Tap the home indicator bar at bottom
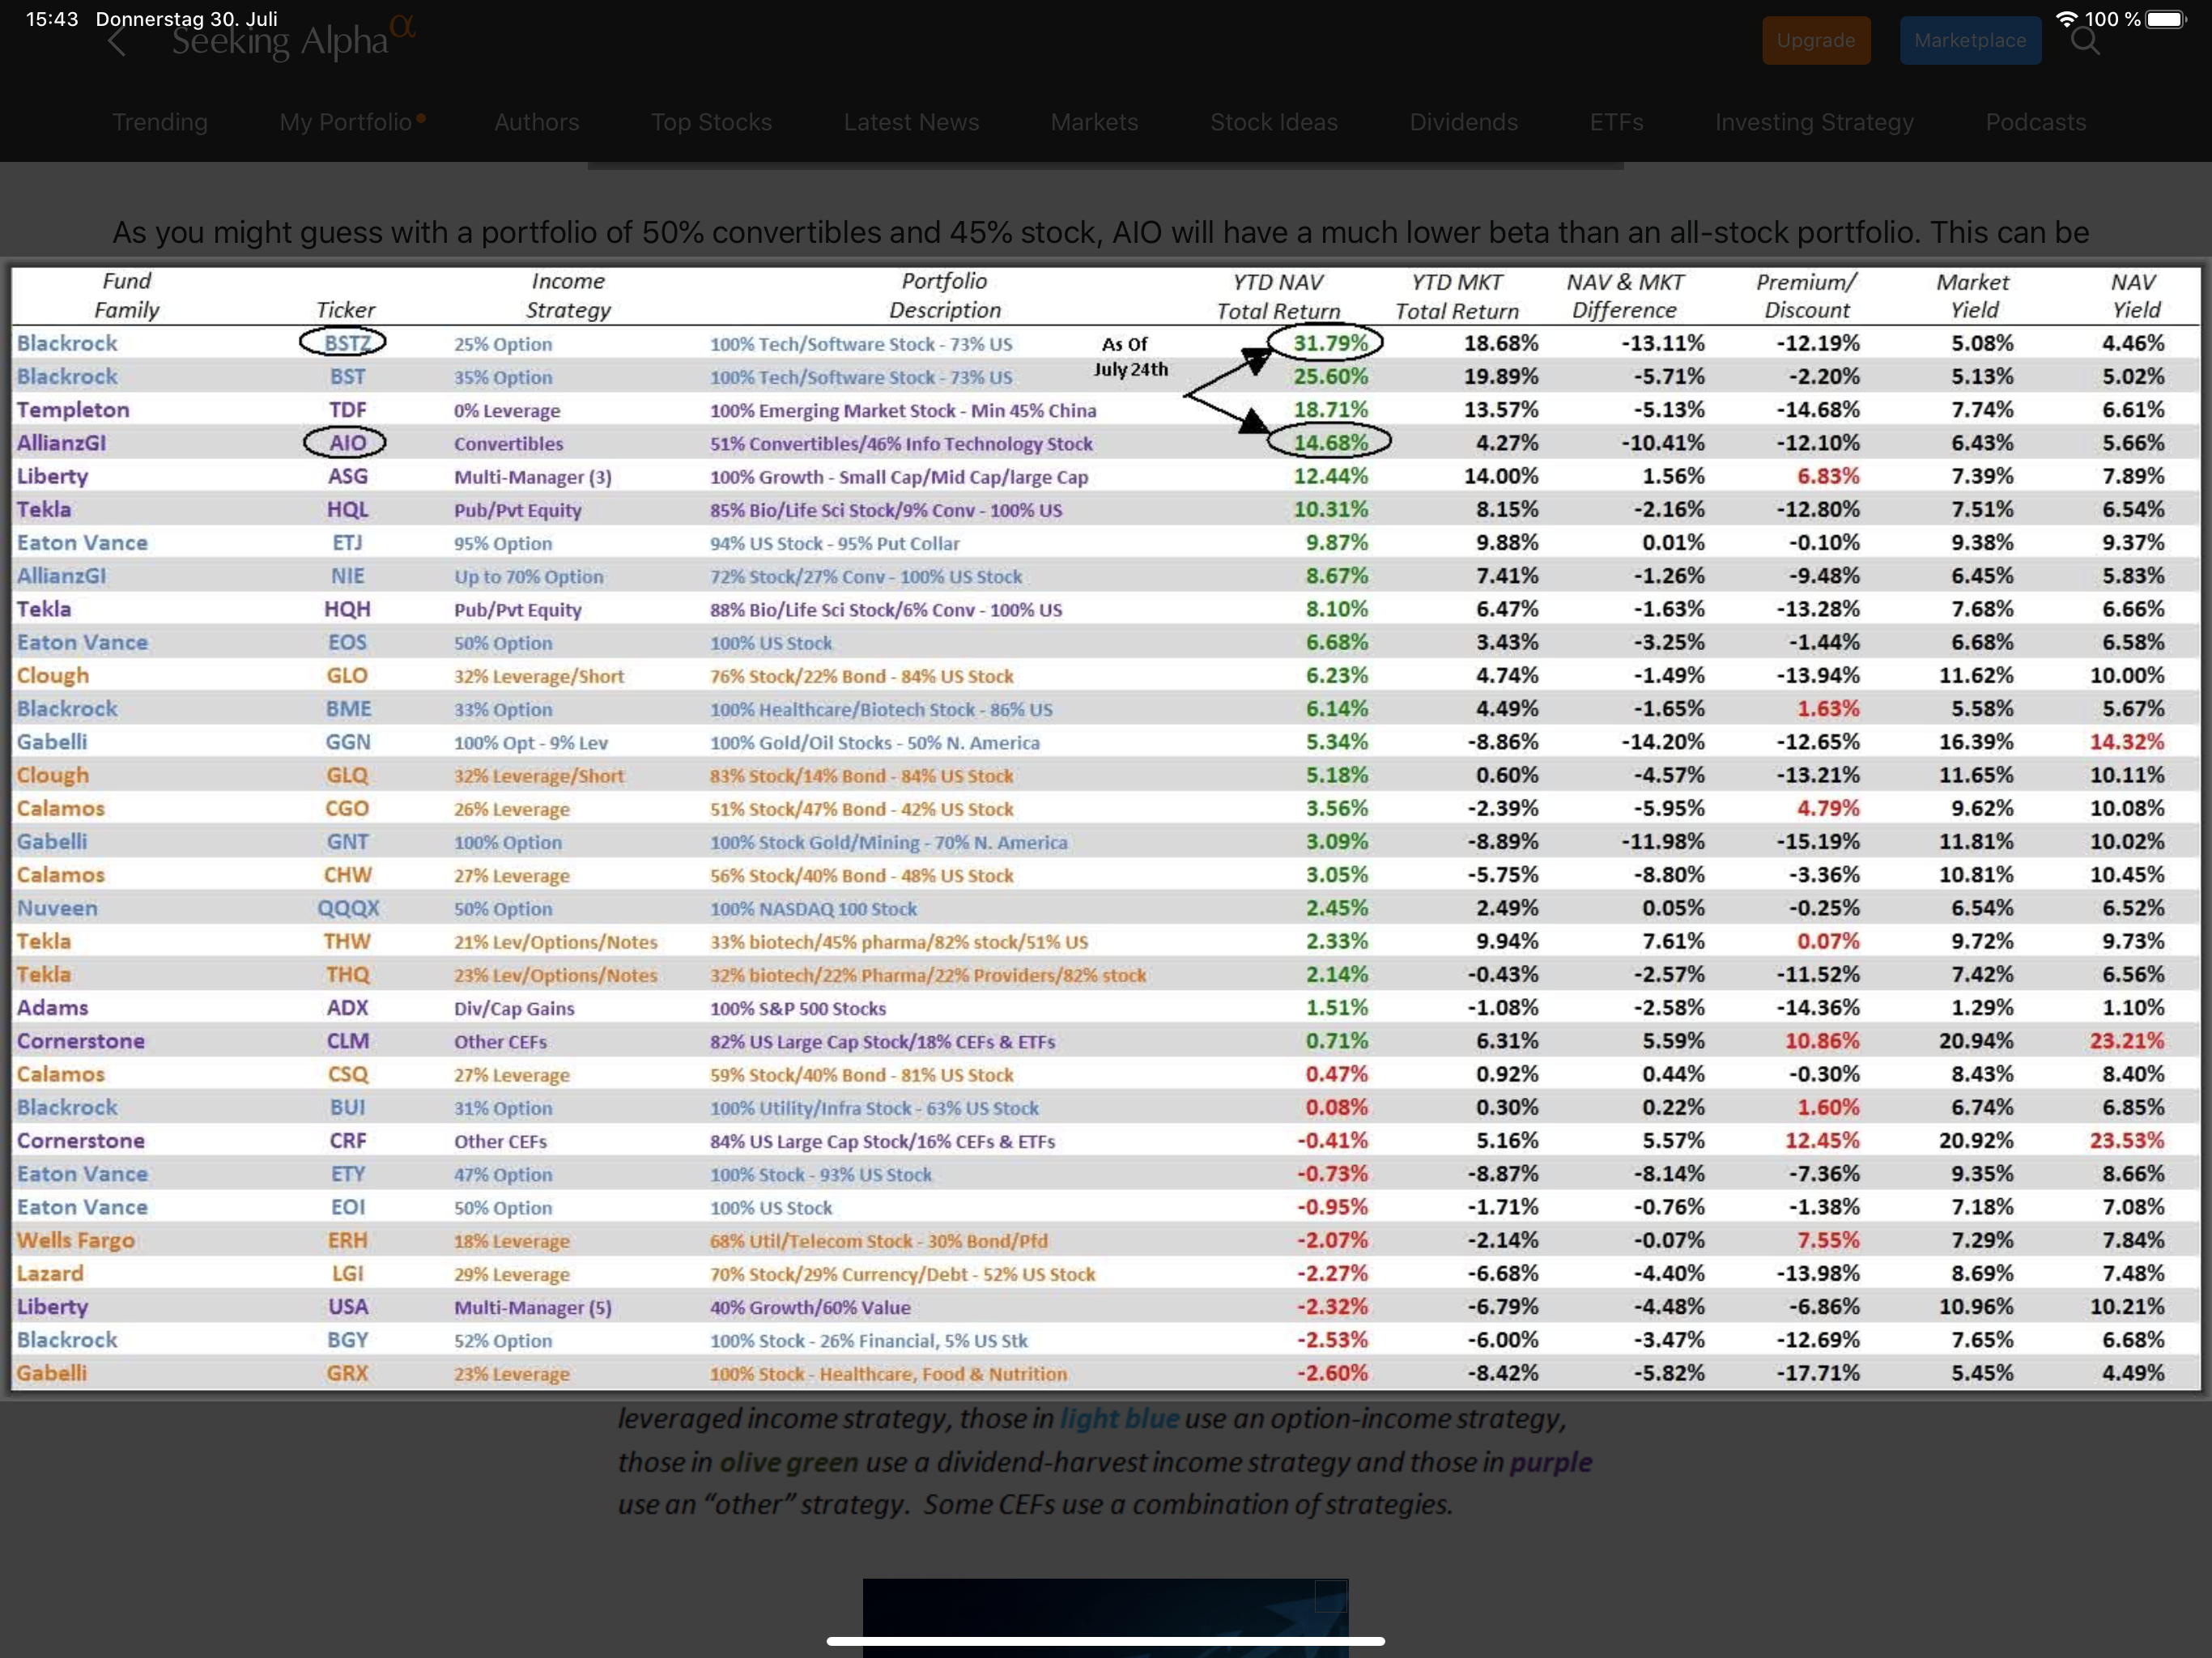 [x=1105, y=1641]
